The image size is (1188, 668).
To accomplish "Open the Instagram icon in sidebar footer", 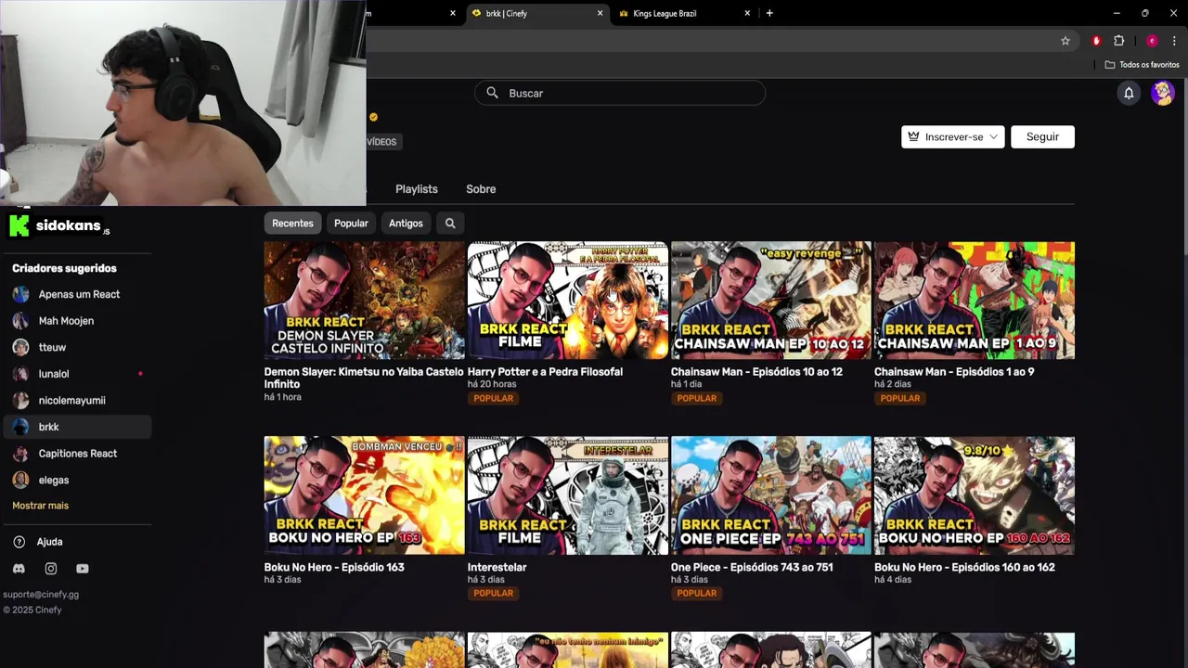I will coord(51,569).
